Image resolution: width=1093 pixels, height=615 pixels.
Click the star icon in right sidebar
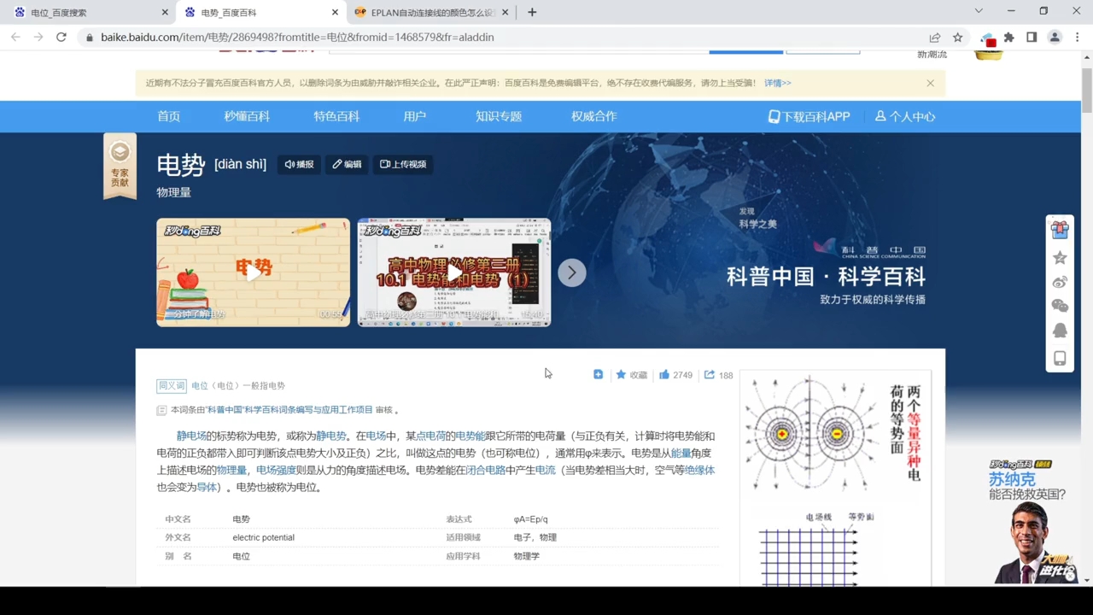tap(1060, 257)
